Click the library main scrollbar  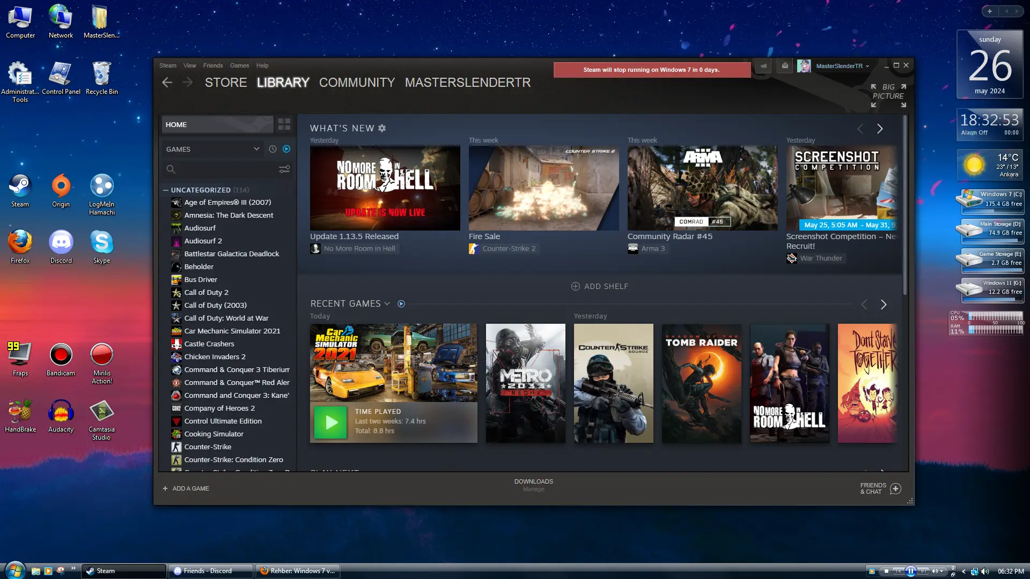[905, 204]
